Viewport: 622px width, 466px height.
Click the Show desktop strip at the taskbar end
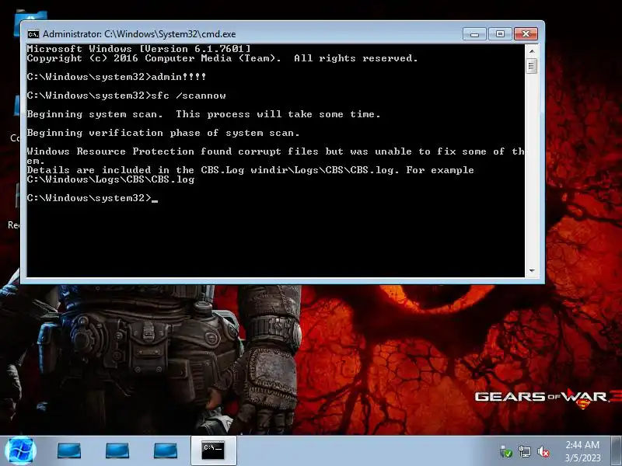[617, 451]
